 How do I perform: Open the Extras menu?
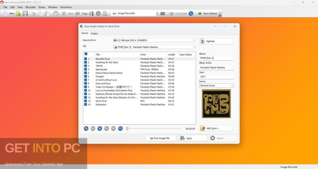tap(42, 7)
